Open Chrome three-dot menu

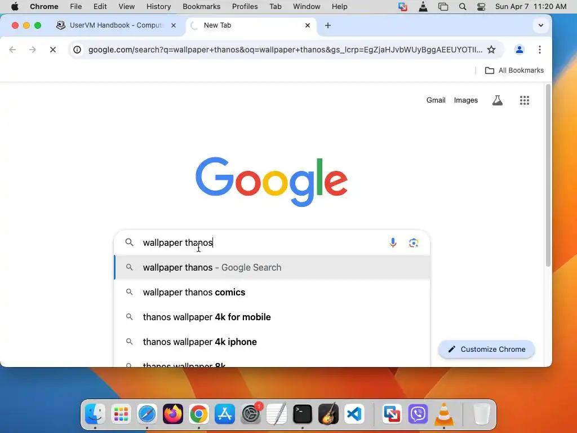pyautogui.click(x=539, y=50)
